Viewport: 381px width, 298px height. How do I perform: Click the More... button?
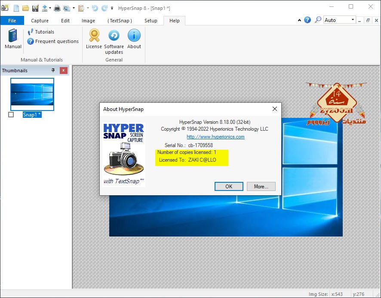pyautogui.click(x=261, y=187)
